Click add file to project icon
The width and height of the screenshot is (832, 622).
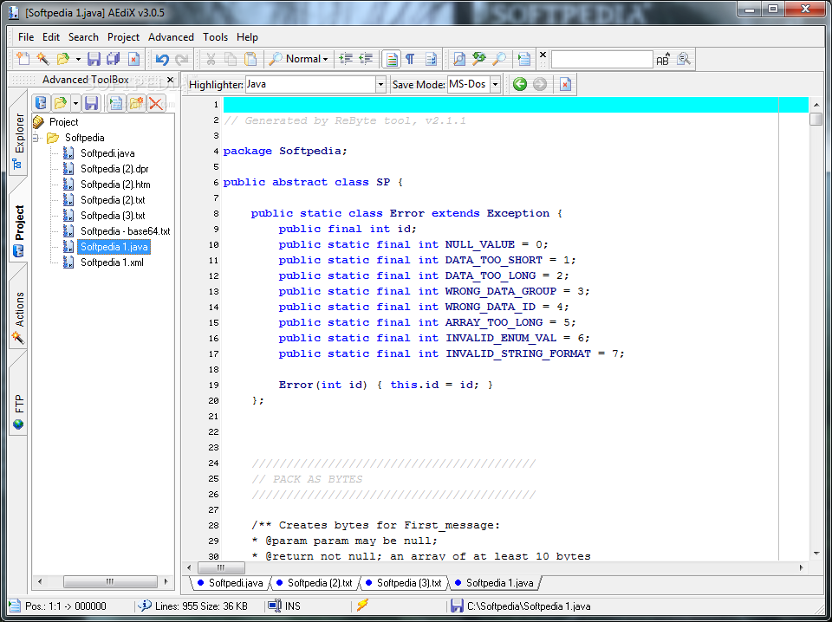[x=115, y=103]
